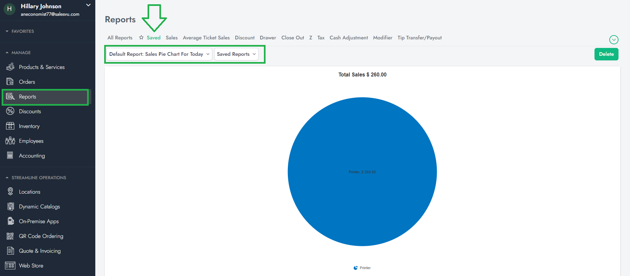This screenshot has width=630, height=276.
Task: Collapse the Manage sidebar section
Action: [7, 53]
